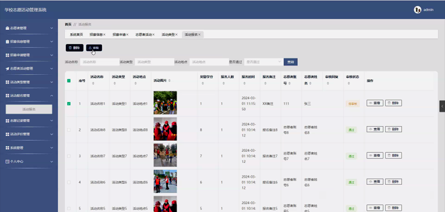This screenshot has width=445, height=212.
Task: Click the 系统管理 grid icon
Action: tap(7, 148)
